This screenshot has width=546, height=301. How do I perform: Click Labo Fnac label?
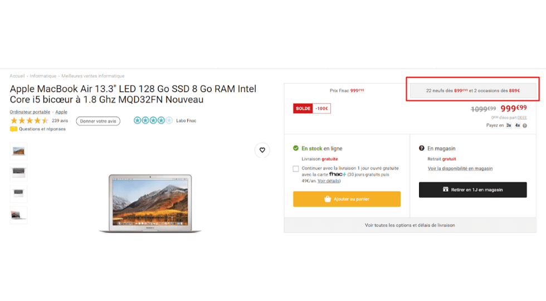pos(186,120)
